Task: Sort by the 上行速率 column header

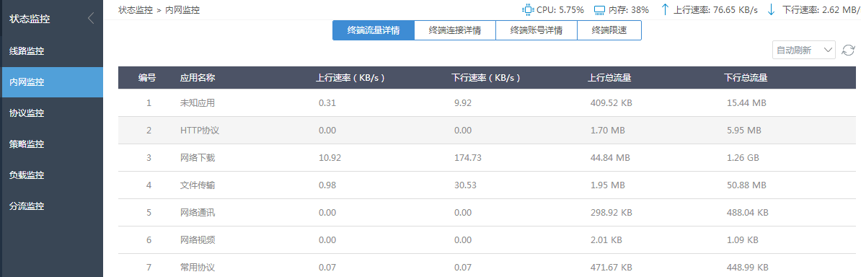Action: 350,78
